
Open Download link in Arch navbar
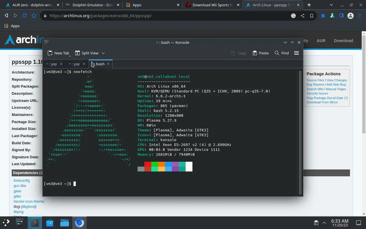coord(343,41)
